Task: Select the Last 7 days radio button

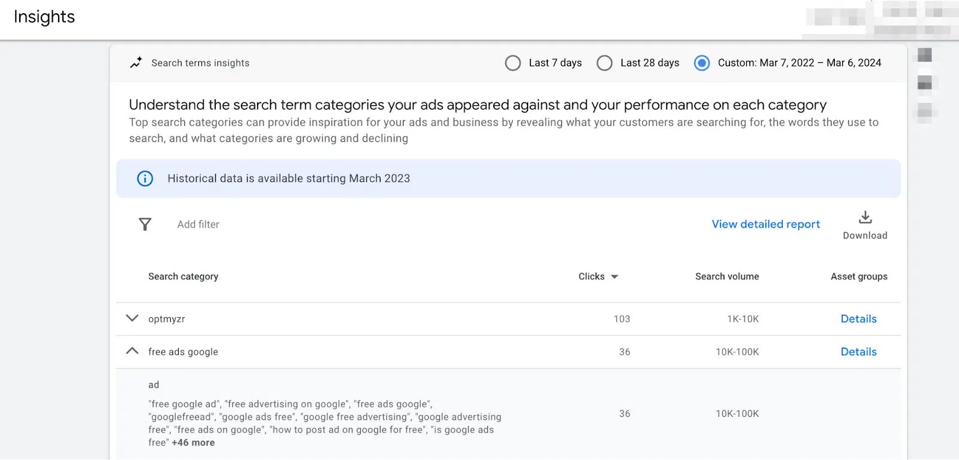Action: [x=513, y=63]
